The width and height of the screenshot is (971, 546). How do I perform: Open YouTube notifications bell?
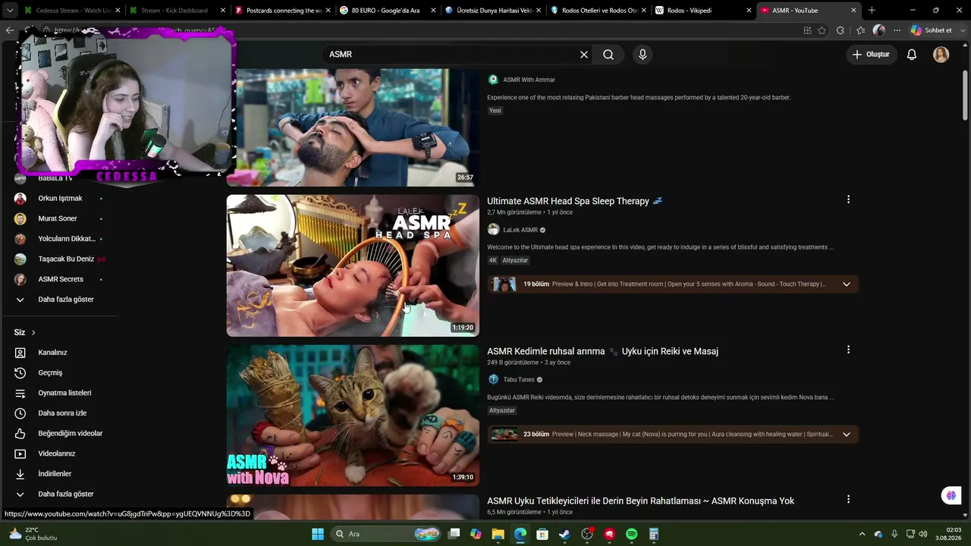point(912,55)
